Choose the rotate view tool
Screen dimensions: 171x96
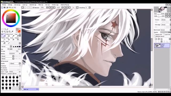7,32
